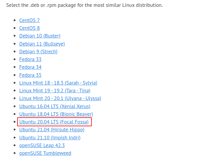
Task: Open Ubuntu 21.04 (Hirsute Hippo) link
Action: pyautogui.click(x=52, y=130)
